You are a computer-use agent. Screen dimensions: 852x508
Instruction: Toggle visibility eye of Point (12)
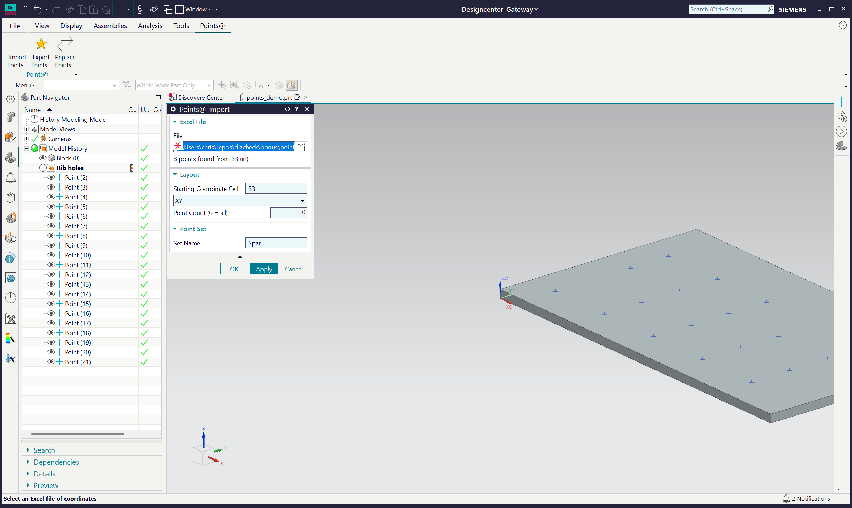tap(51, 274)
